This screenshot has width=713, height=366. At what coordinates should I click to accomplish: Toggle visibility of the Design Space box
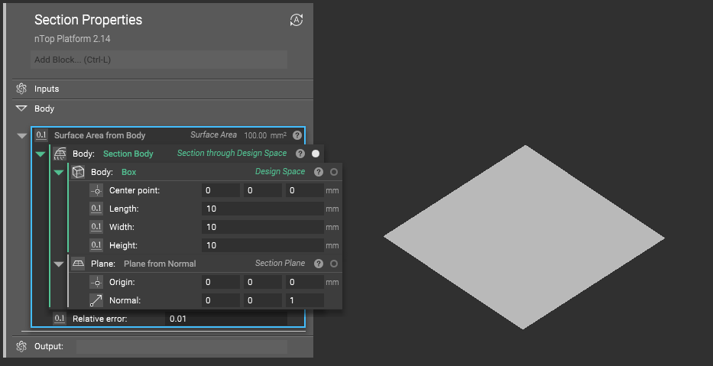334,172
